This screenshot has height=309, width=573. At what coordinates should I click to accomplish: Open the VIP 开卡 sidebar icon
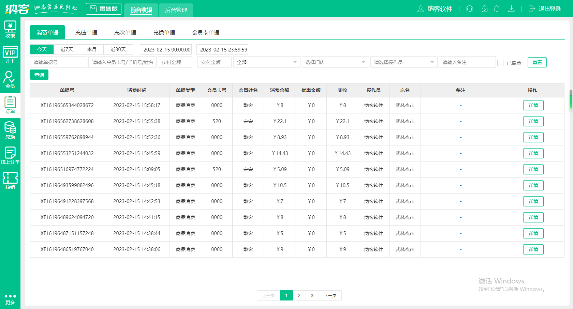10,55
